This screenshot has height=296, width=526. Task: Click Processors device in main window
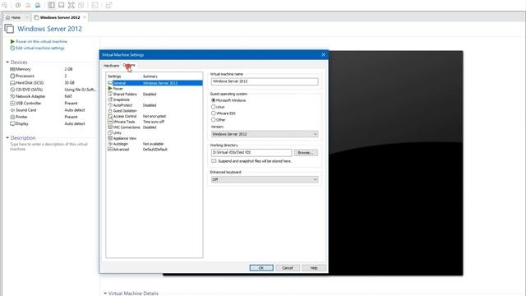pos(25,76)
